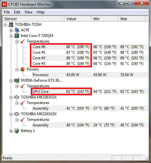Collapse the first TOSHIBA MK3263GSX node
Screen dimensions: 151x163
click(x=11, y=97)
